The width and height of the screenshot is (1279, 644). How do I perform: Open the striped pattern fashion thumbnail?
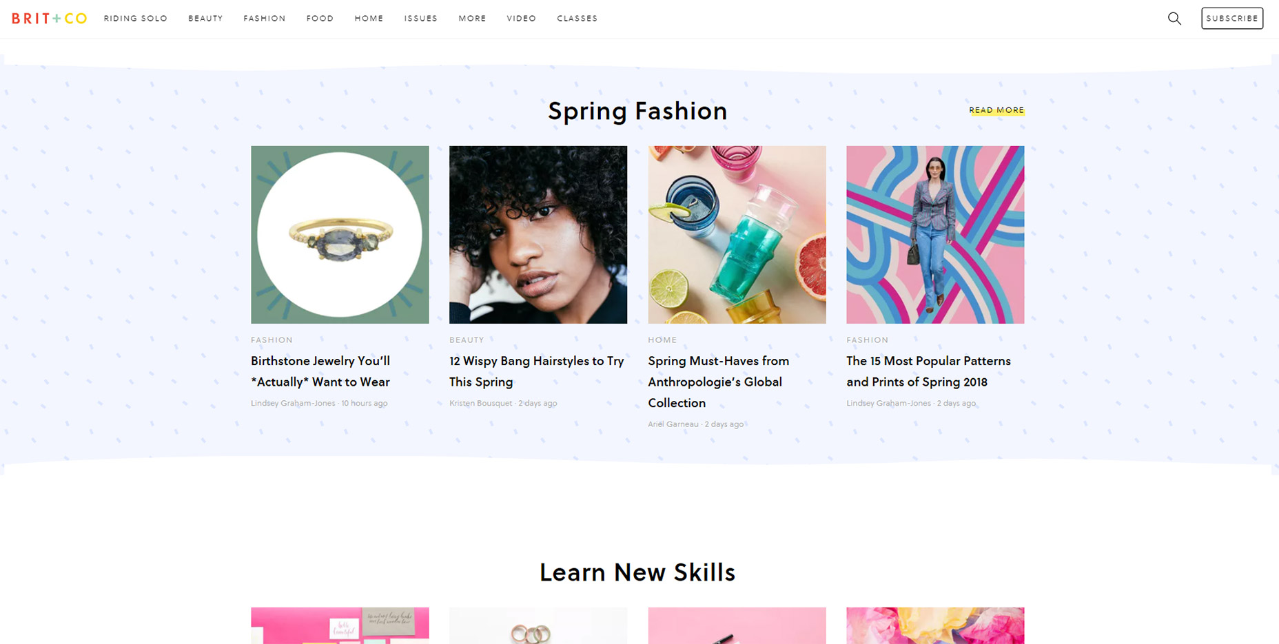point(935,234)
